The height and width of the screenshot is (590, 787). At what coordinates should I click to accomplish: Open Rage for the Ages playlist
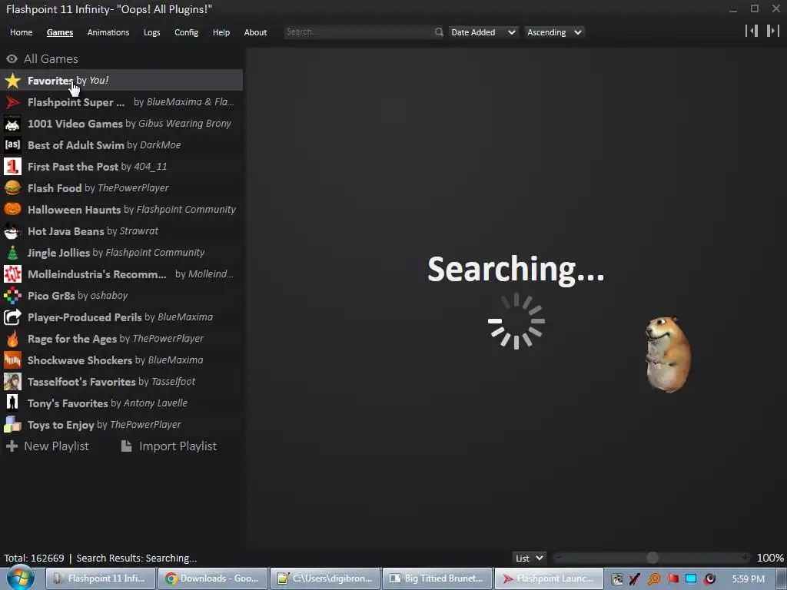[x=121, y=339]
